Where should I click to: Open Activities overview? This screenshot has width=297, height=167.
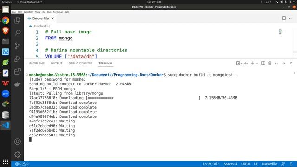[x=6, y=2]
